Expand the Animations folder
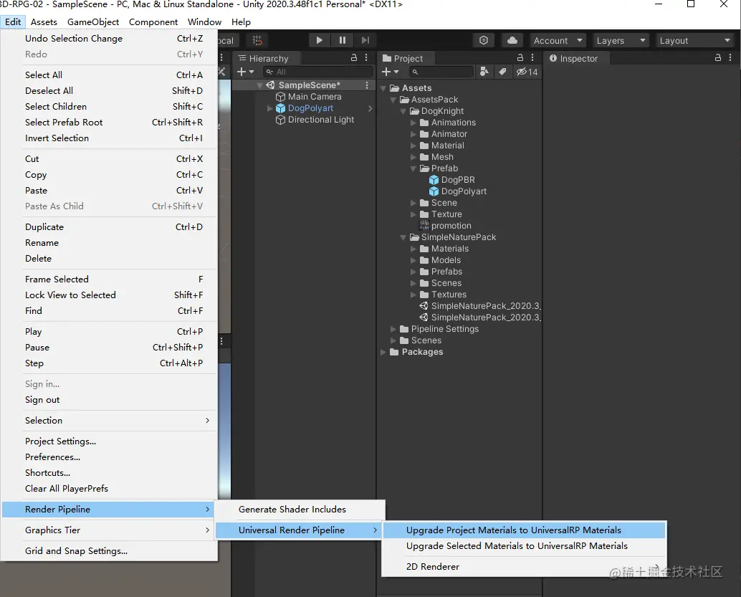 [x=413, y=123]
